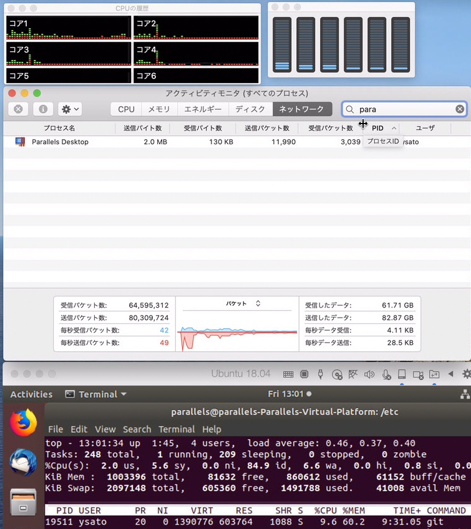Screen dimensions: 471x529
Task: Switch to the メモリ tab
Action: (158, 109)
